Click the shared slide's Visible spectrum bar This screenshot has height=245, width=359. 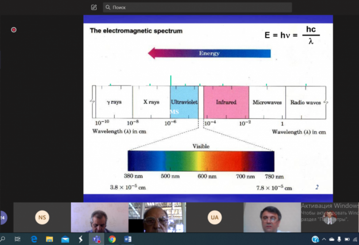201,161
